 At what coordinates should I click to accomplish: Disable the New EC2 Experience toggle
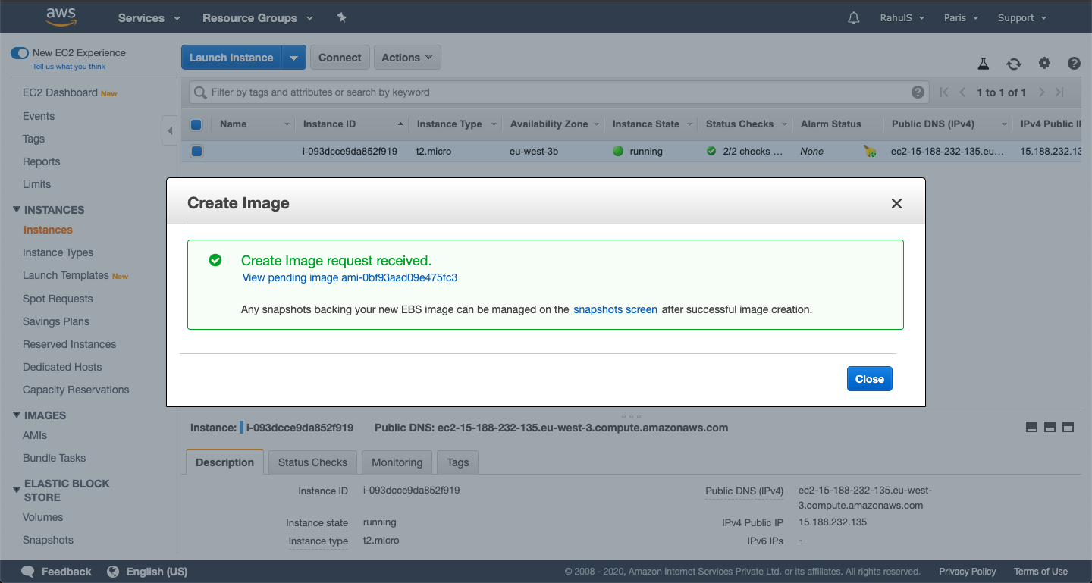[x=19, y=53]
